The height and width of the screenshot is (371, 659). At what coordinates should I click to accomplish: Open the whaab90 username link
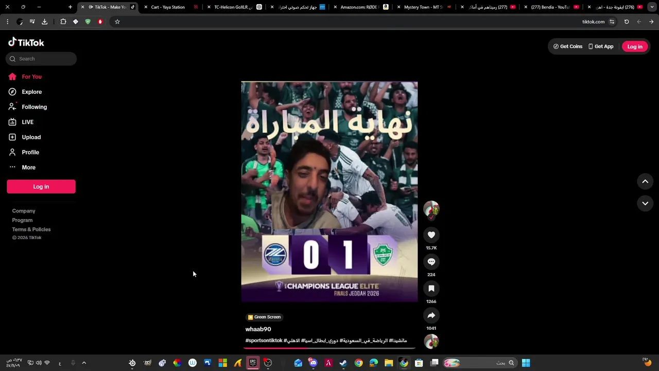[258, 329]
